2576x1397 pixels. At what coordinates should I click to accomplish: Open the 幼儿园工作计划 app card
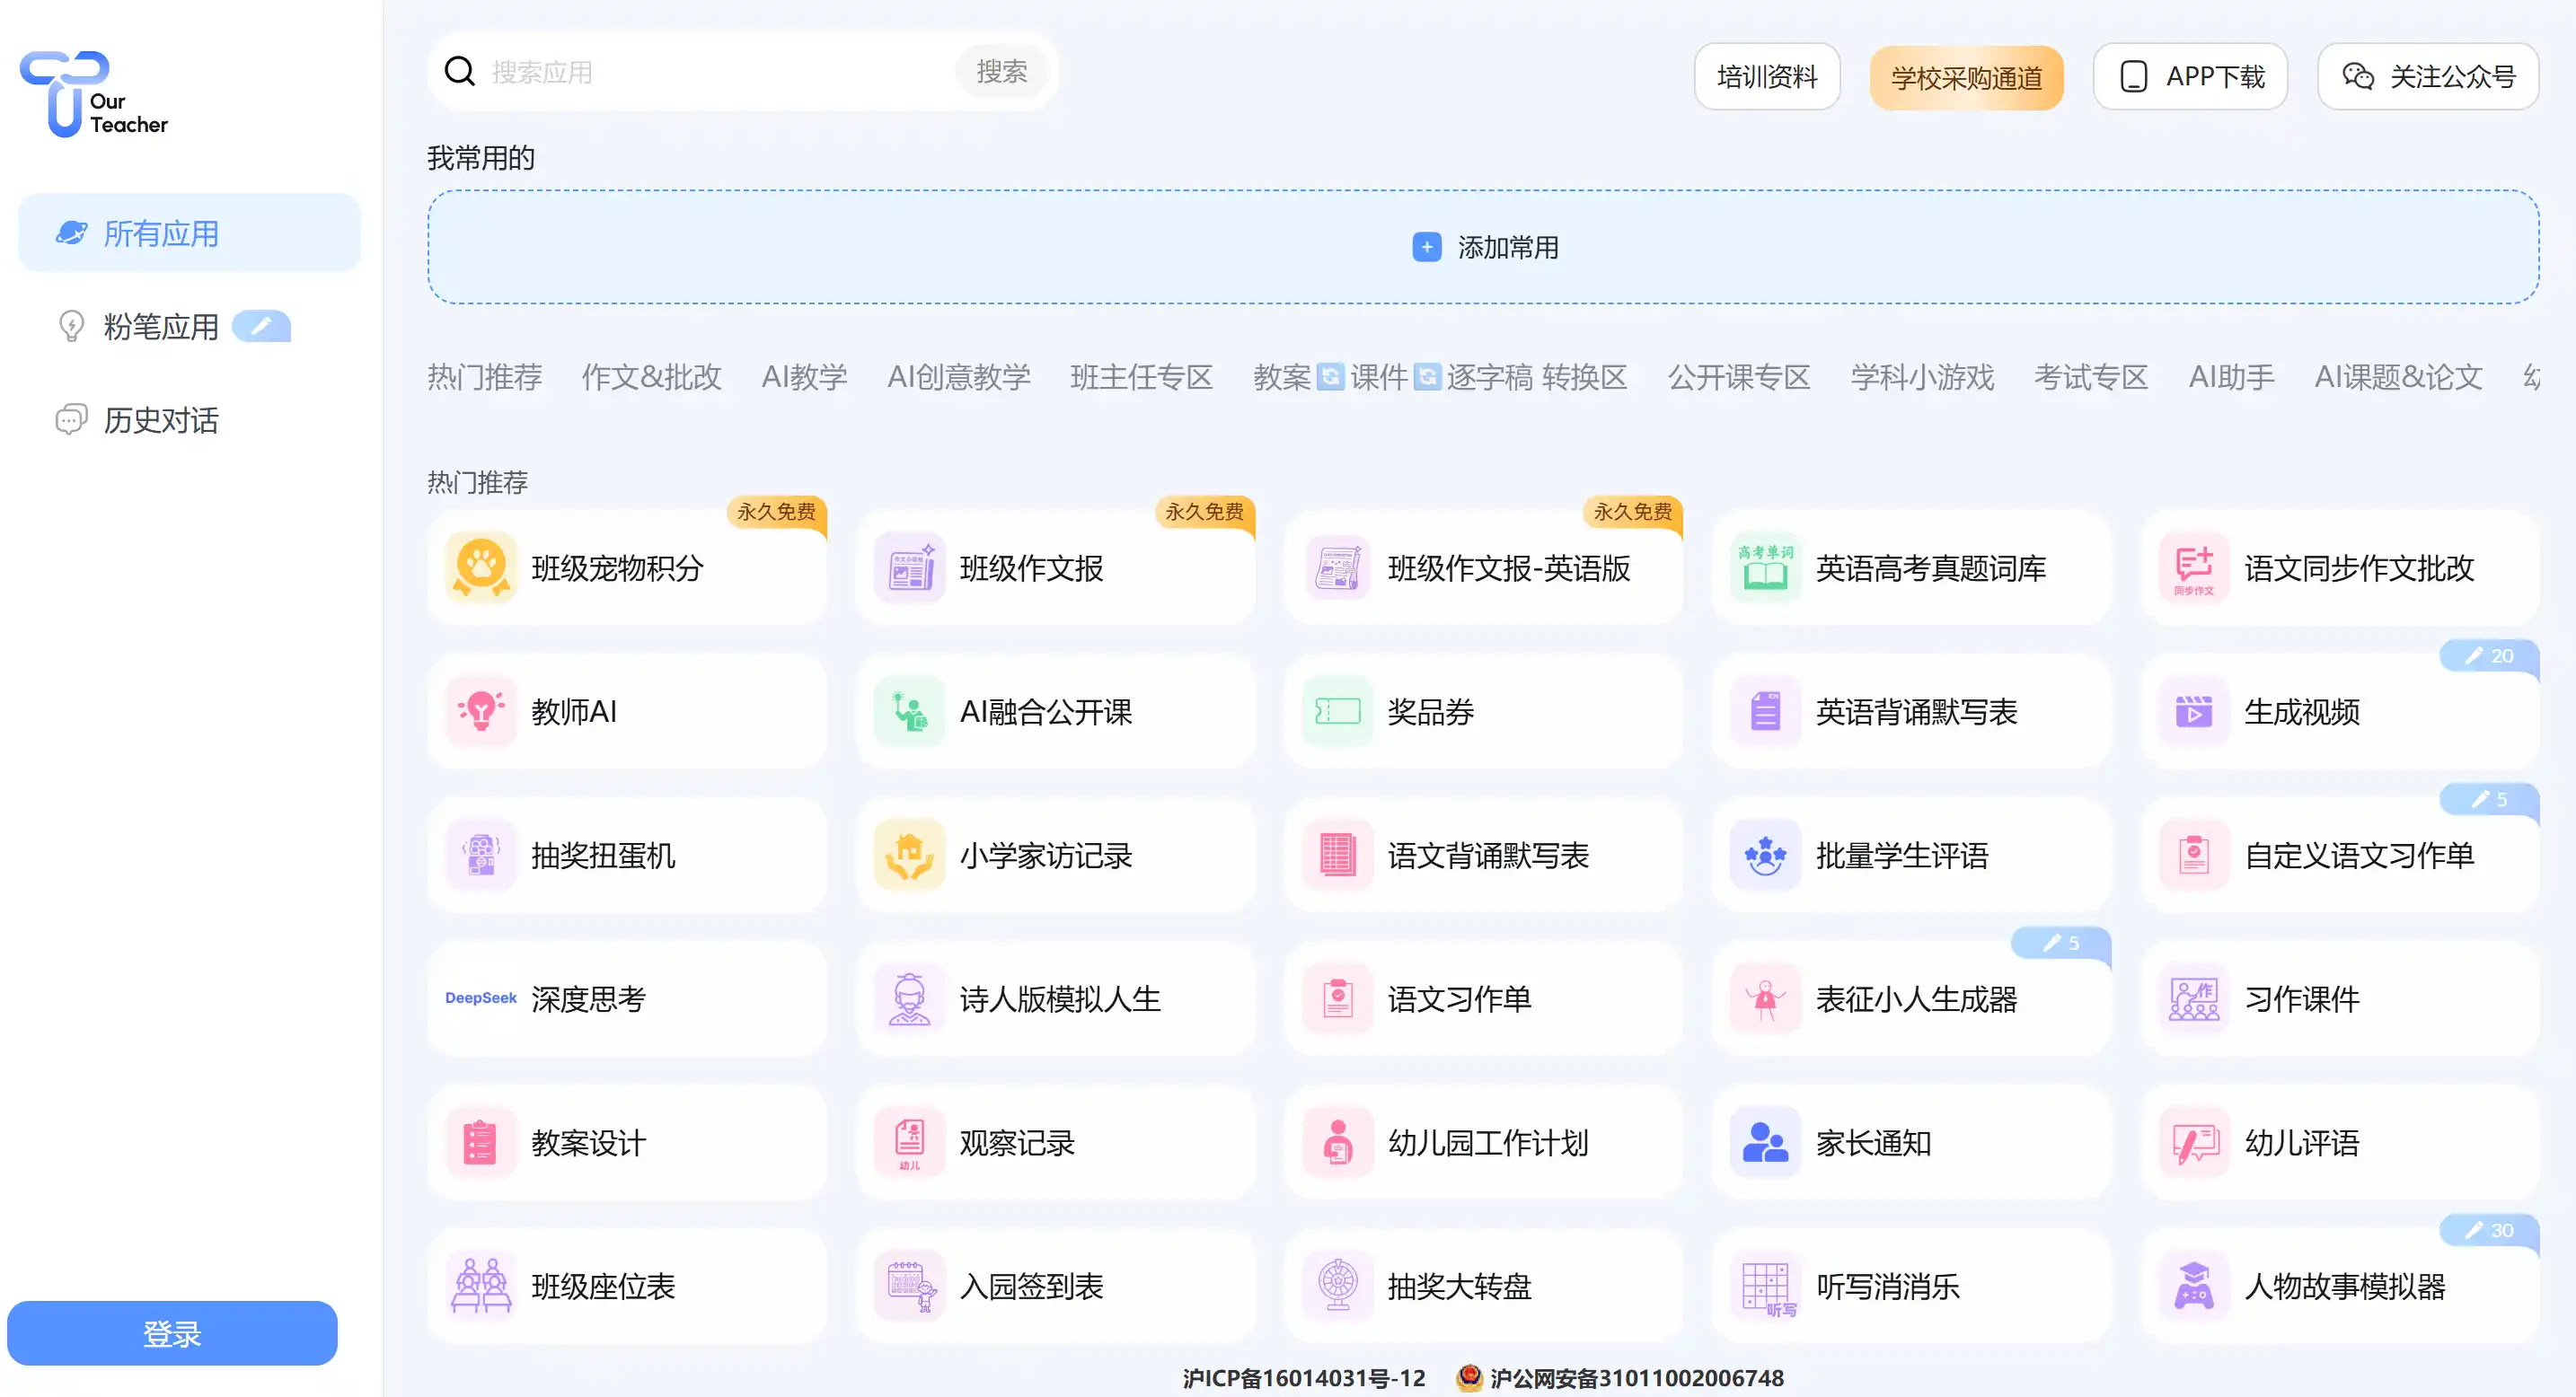coord(1483,1142)
